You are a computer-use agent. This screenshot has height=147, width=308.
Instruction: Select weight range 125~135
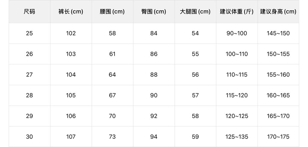[x=237, y=136]
